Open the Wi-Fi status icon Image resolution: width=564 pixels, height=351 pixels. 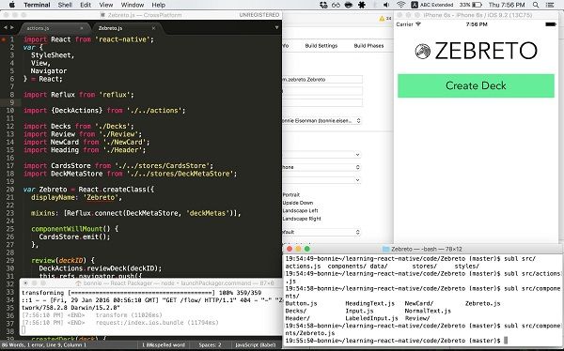(400, 5)
